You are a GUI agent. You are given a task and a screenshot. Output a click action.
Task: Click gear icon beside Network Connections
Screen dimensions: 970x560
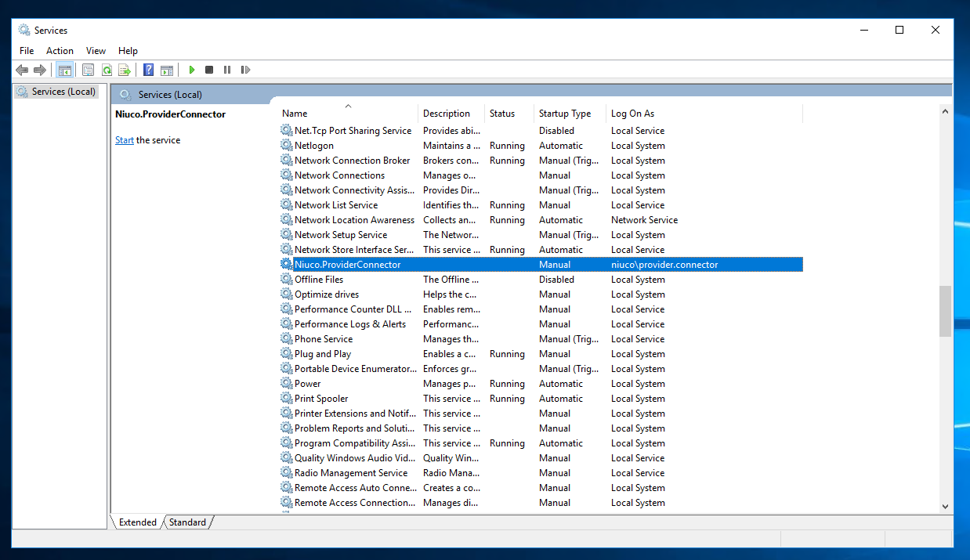point(287,175)
